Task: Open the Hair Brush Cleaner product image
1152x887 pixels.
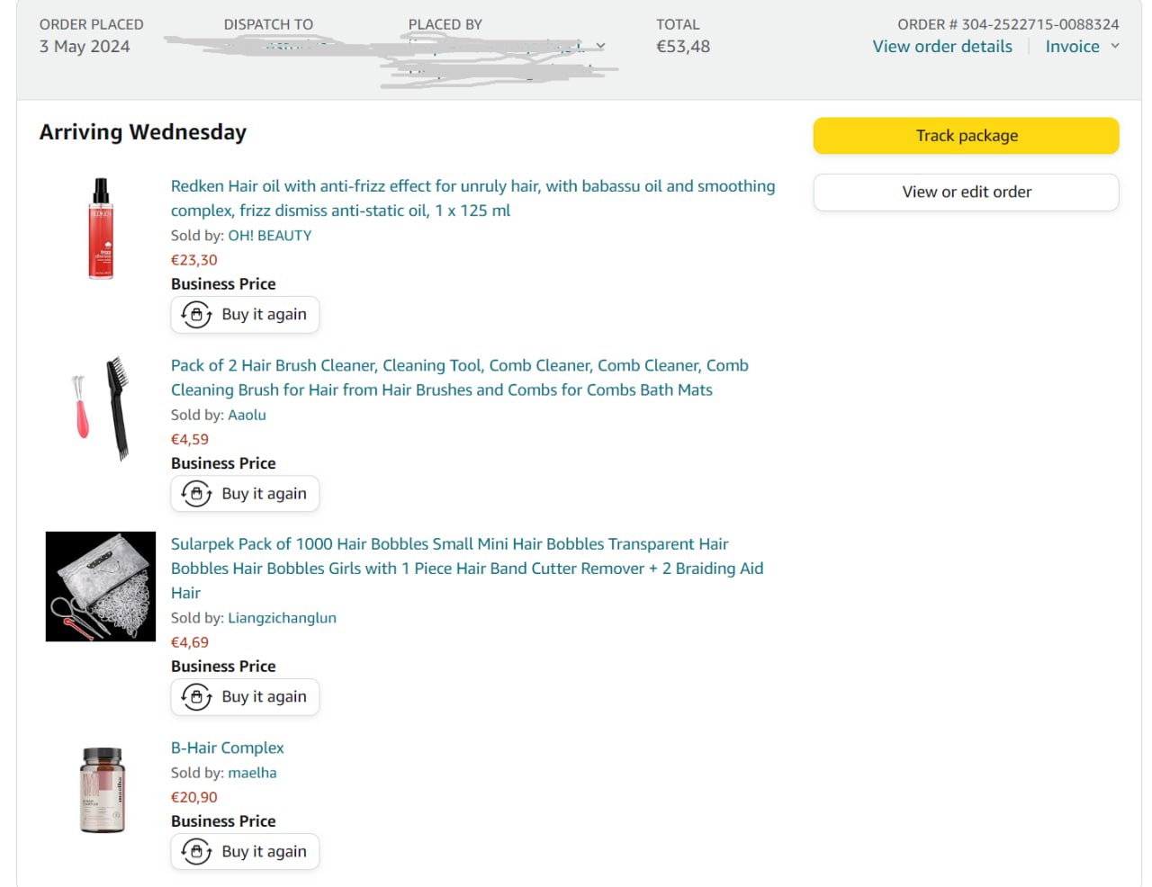Action: click(101, 408)
